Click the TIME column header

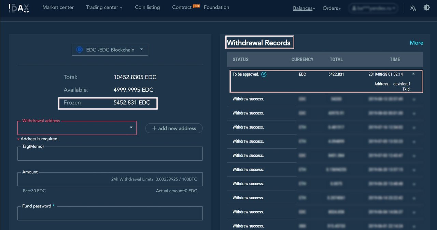(x=395, y=59)
